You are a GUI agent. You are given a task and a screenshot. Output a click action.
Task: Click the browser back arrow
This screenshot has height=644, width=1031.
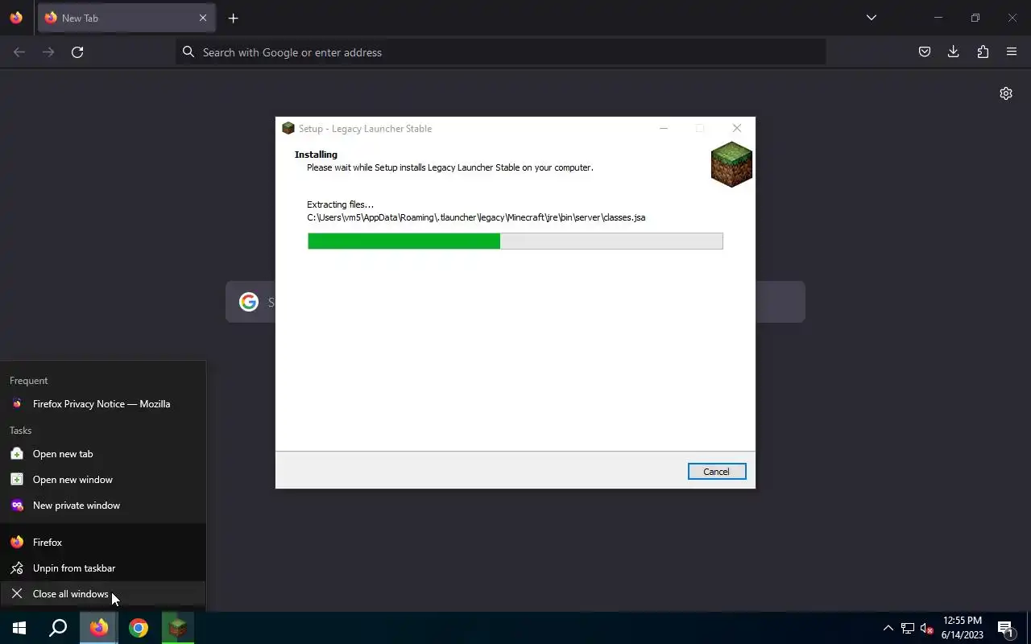(x=19, y=52)
